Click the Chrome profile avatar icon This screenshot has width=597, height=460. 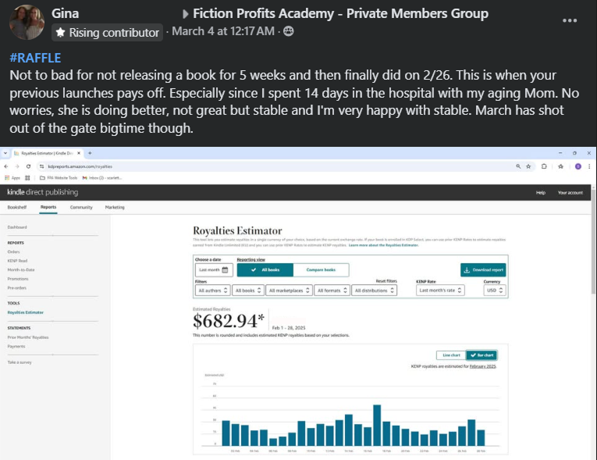(577, 166)
